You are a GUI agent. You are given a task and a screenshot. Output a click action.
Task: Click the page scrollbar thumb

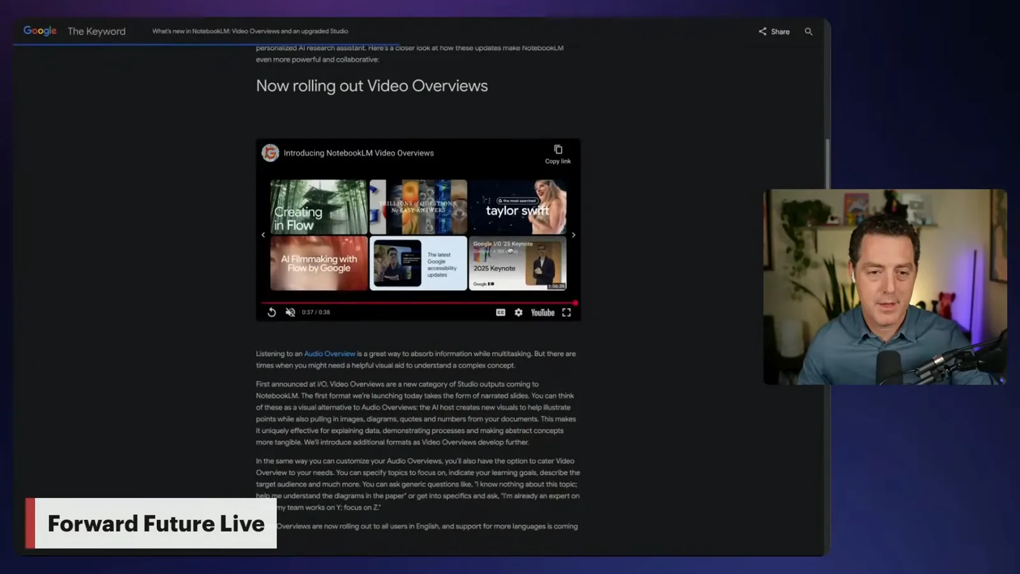point(827,165)
